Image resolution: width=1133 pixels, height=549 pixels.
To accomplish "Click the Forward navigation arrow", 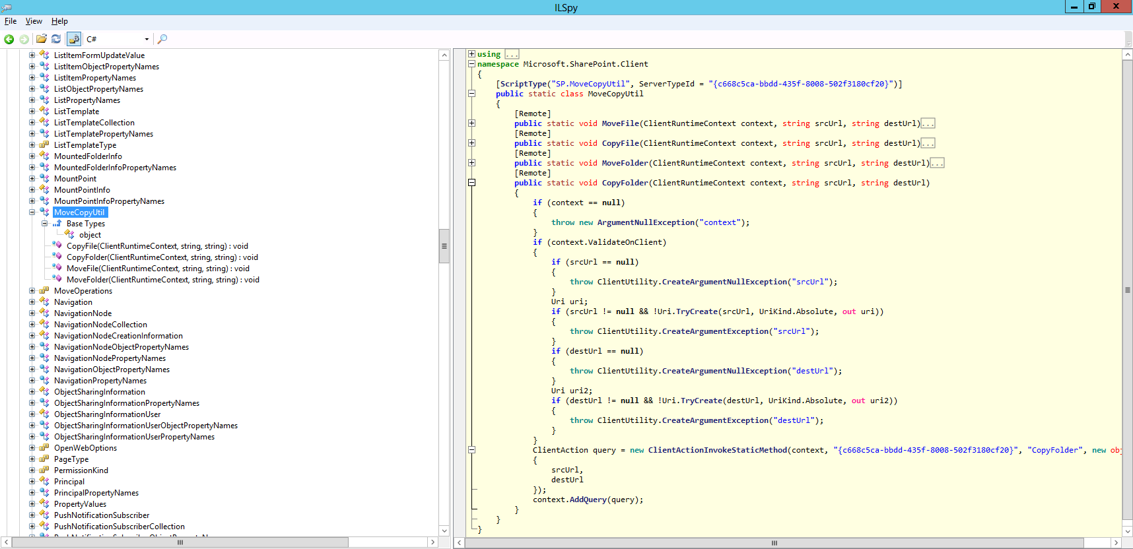I will [x=24, y=40].
